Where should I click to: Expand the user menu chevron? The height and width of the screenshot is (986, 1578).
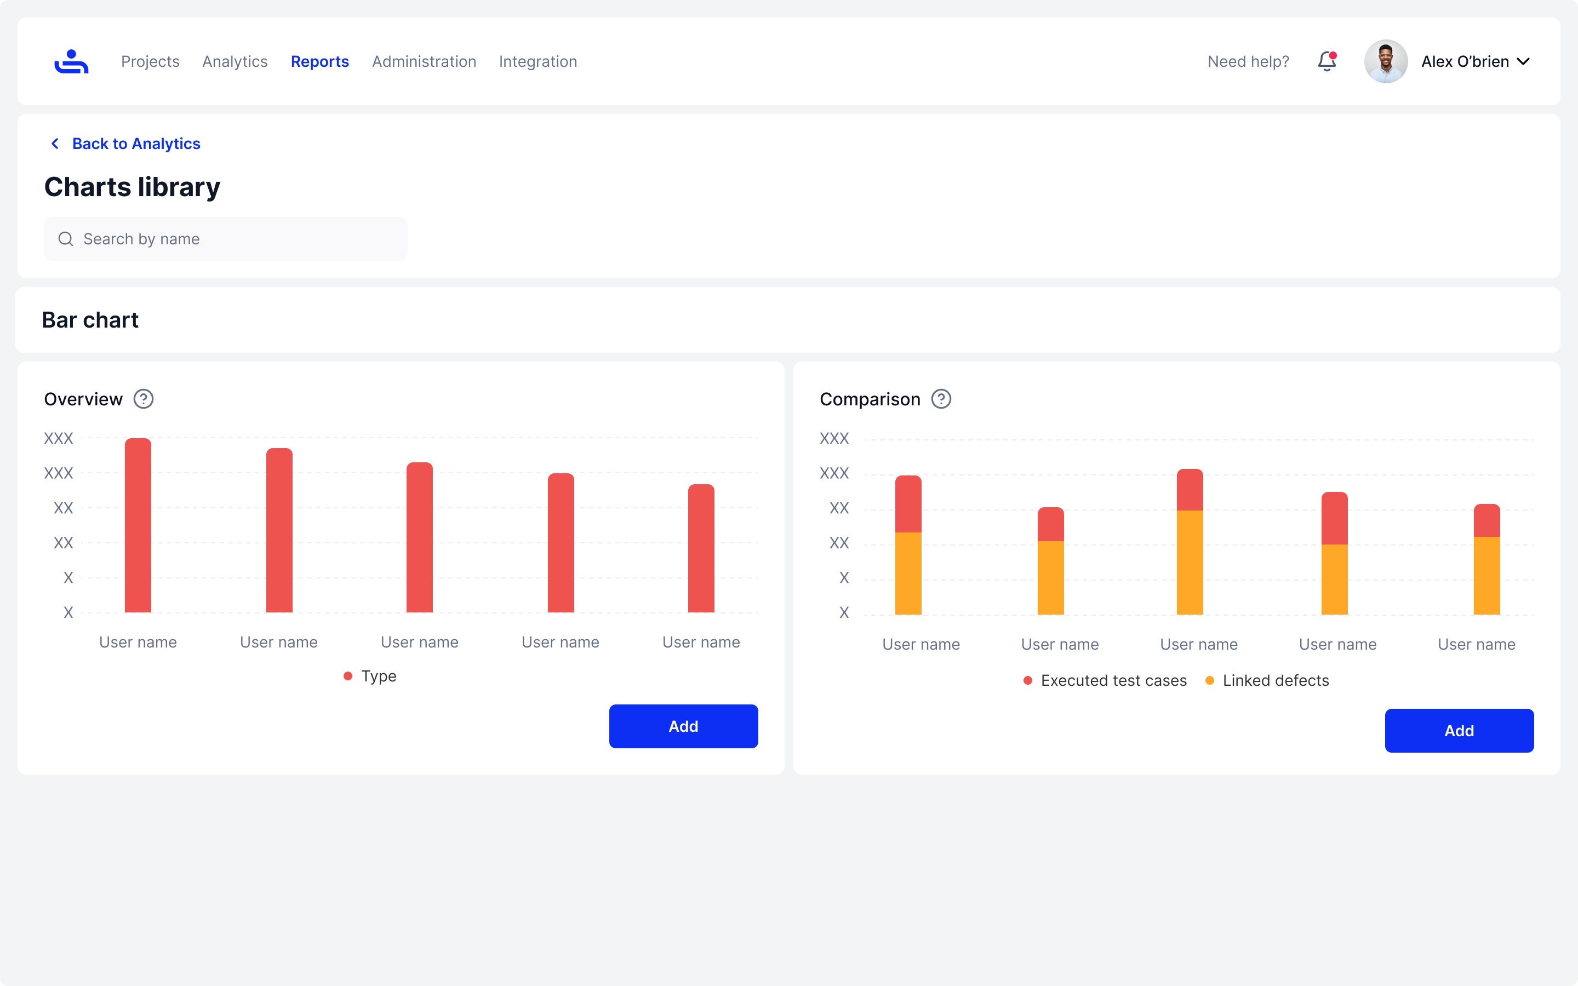(1523, 61)
